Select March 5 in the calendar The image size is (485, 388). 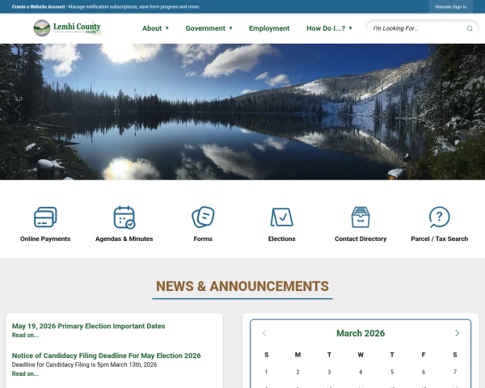392,372
